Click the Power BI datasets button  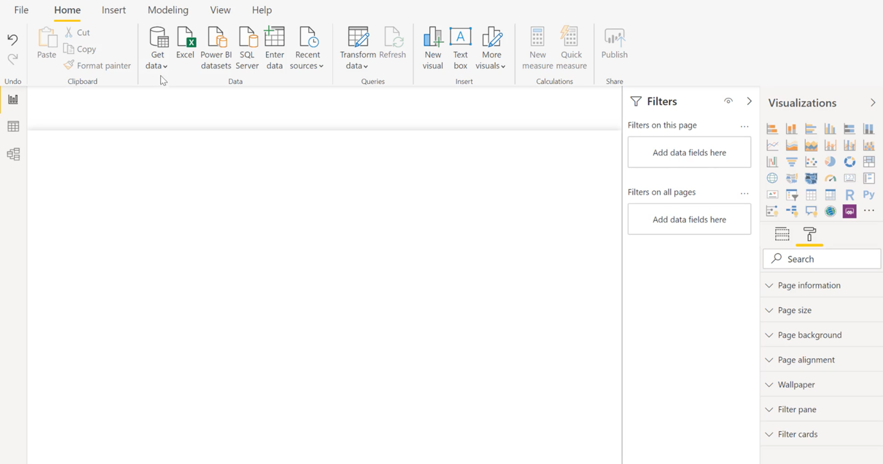point(216,48)
